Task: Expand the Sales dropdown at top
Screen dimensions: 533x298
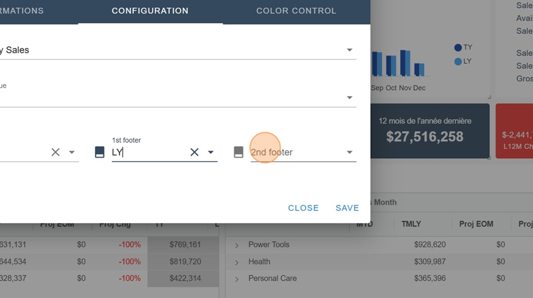Action: click(349, 50)
